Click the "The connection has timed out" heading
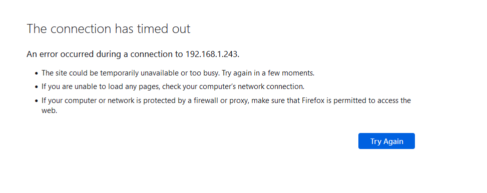The height and width of the screenshot is (193, 487). [109, 29]
